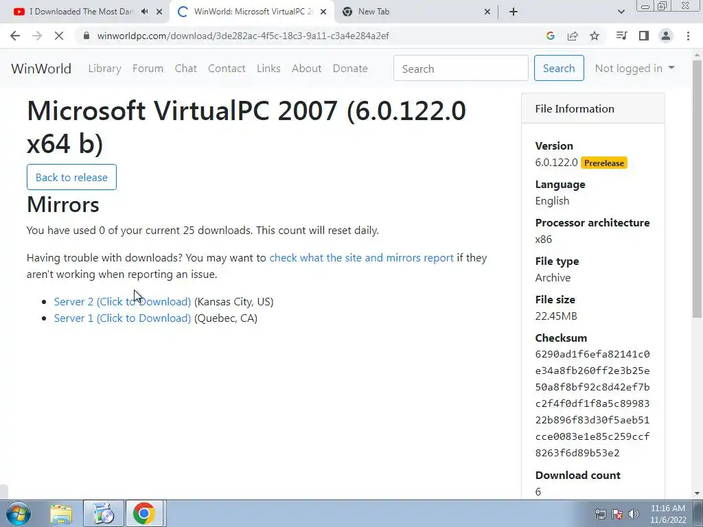703x527 pixels.
Task: Open the media program taskbar icon
Action: point(103,513)
